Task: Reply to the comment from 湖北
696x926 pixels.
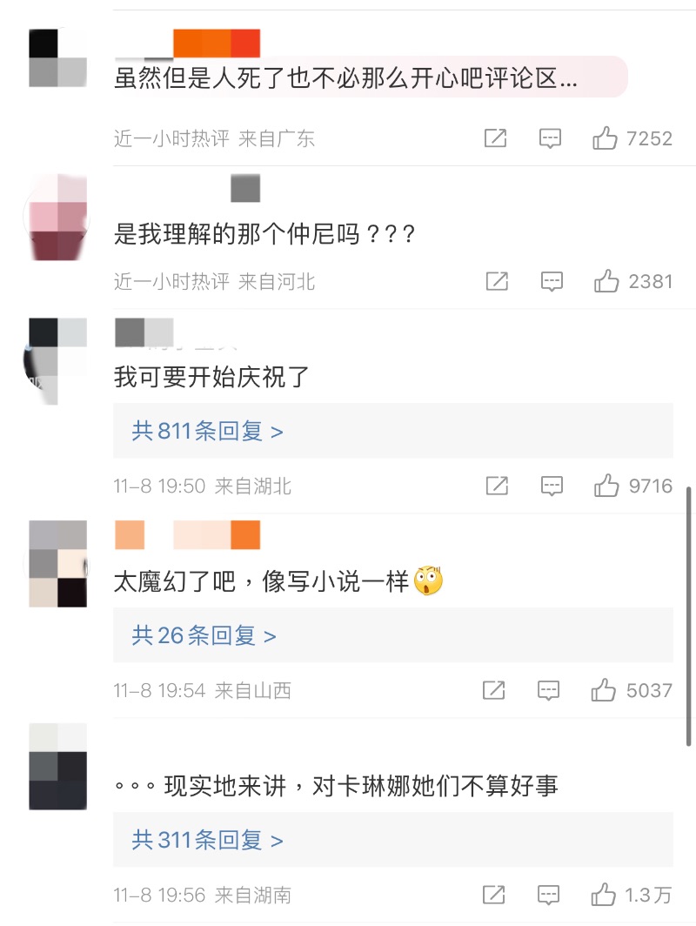Action: (x=552, y=486)
